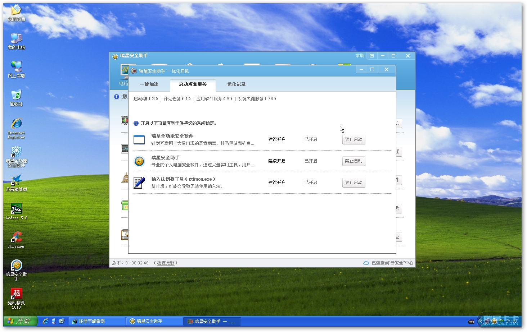Select the 瑞星安全助手 desktop shortcut

point(16,270)
